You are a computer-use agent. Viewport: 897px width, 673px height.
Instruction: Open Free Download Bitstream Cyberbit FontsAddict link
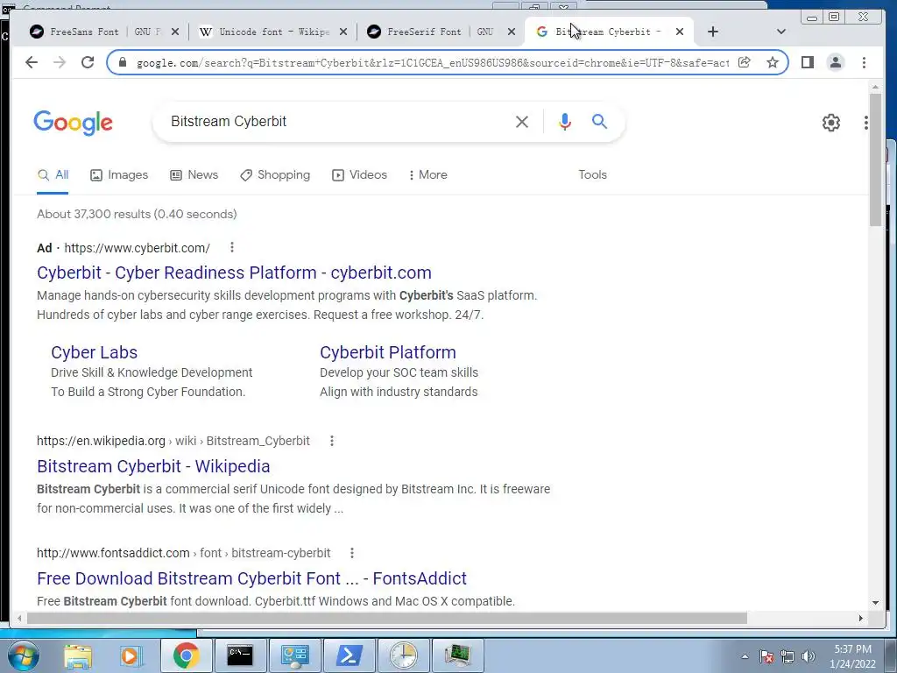(251, 578)
